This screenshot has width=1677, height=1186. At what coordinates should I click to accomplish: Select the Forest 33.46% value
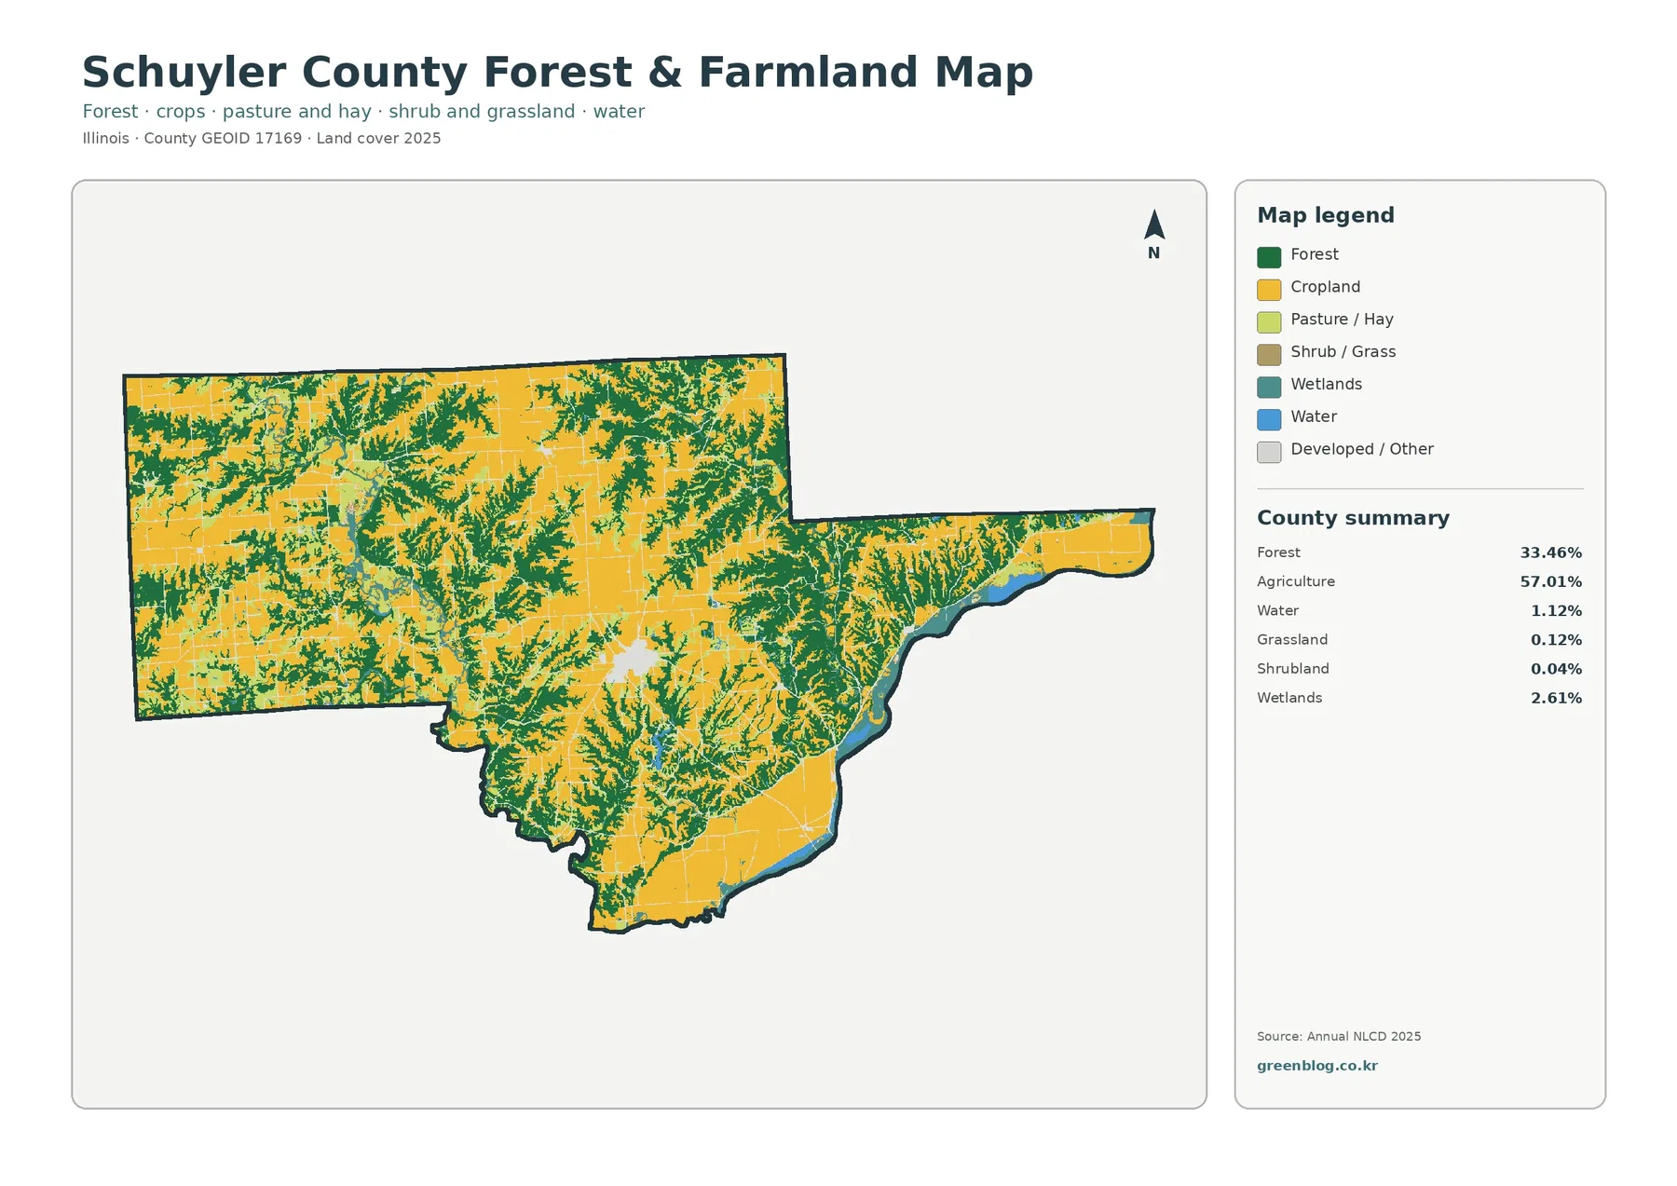point(1551,552)
